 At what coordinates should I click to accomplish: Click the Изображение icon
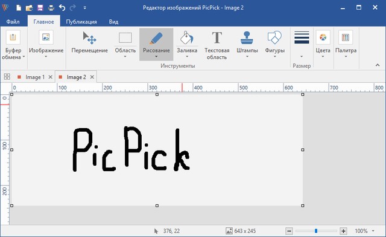[x=46, y=37]
